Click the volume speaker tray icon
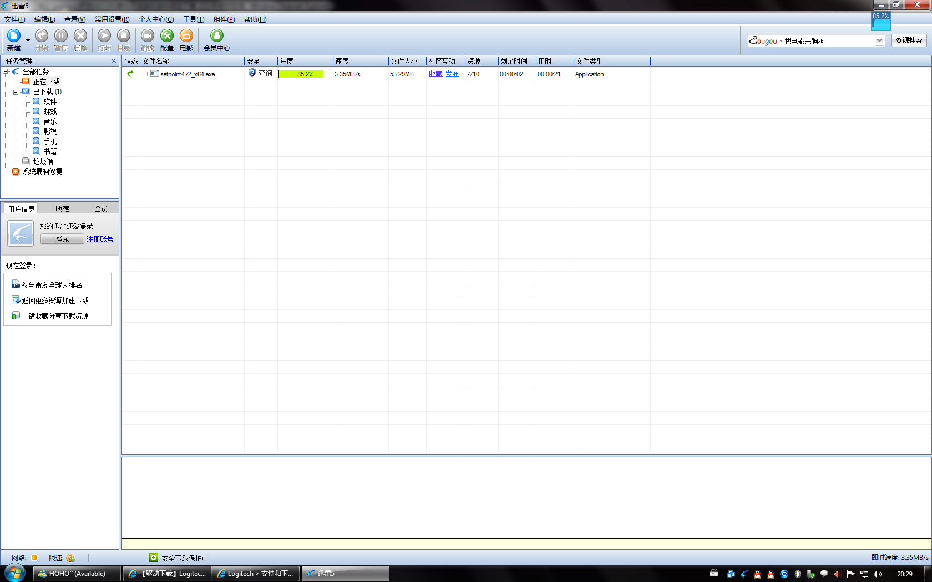Image resolution: width=932 pixels, height=582 pixels. point(877,574)
